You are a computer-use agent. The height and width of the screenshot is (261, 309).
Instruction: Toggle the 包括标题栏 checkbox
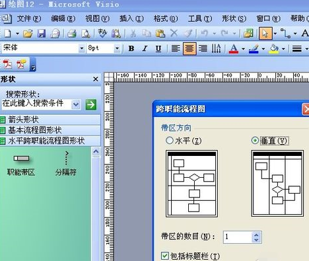point(165,256)
